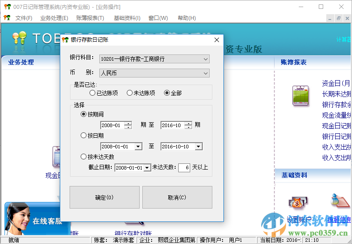Open the 银行日记账 report link
The width and height of the screenshot is (352, 244).
336,136
